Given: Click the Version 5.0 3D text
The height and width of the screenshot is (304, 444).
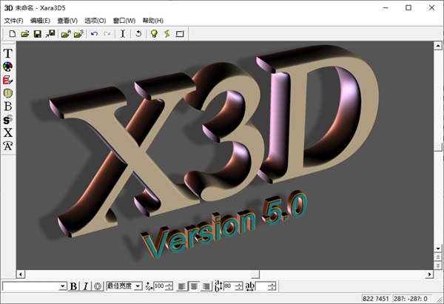Looking at the screenshot, I should pyautogui.click(x=225, y=224).
